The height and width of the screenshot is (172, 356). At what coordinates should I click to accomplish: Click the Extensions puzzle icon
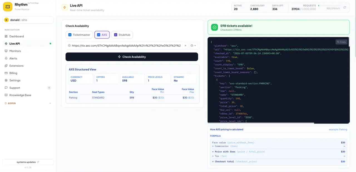click(6, 66)
